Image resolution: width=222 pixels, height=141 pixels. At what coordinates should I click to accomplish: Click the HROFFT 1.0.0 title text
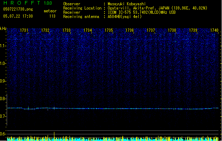28,3
